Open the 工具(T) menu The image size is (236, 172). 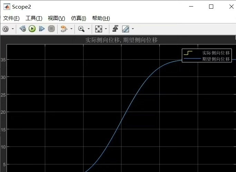coord(34,18)
